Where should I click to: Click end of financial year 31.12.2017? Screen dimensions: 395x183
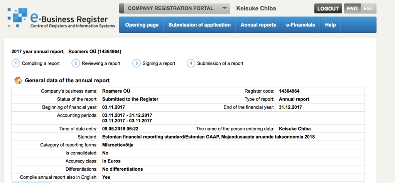[290, 107]
